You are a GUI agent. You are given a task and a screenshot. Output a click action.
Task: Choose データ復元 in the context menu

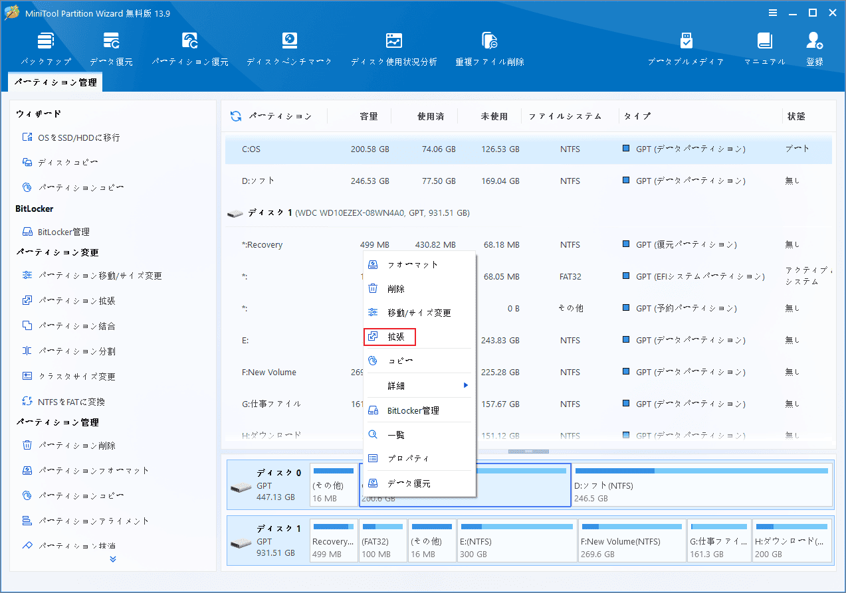pos(419,483)
